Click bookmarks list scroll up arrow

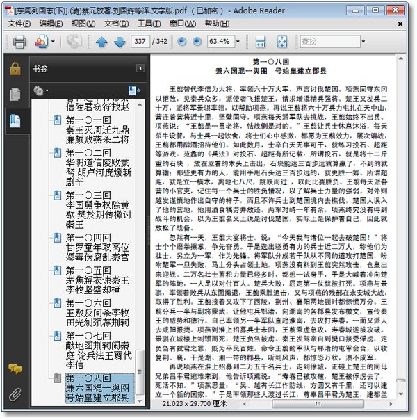coord(140,104)
